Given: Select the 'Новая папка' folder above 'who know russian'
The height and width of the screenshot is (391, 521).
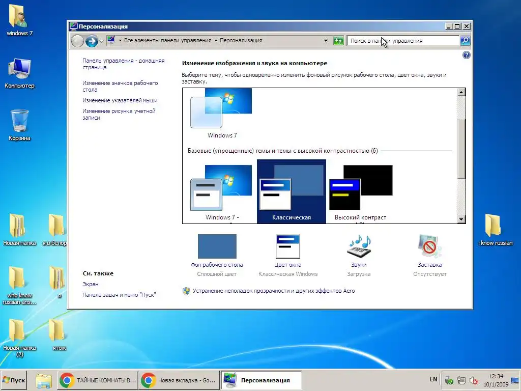Looking at the screenshot, I should point(19,230).
